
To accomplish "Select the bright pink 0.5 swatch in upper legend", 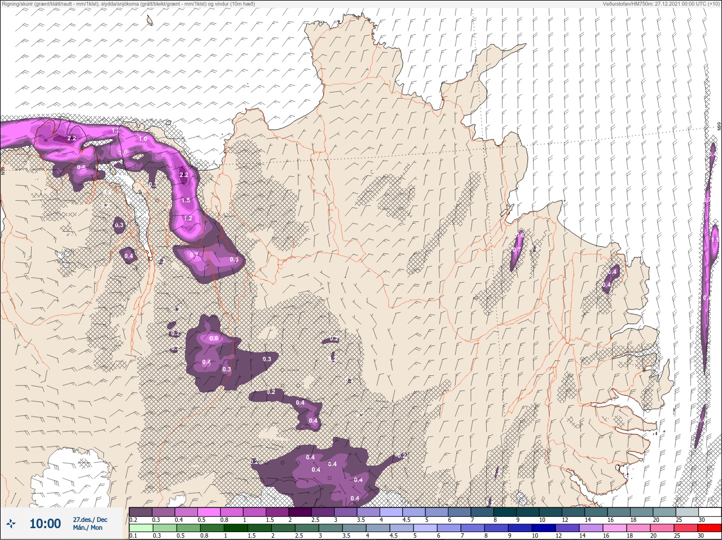I will tap(209, 512).
